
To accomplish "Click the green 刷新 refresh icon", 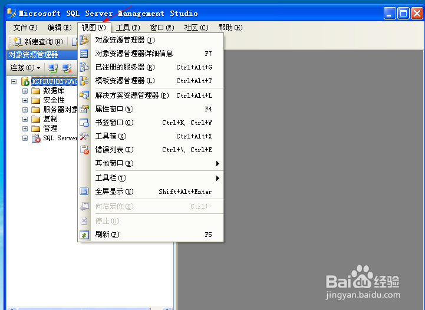I will point(84,235).
